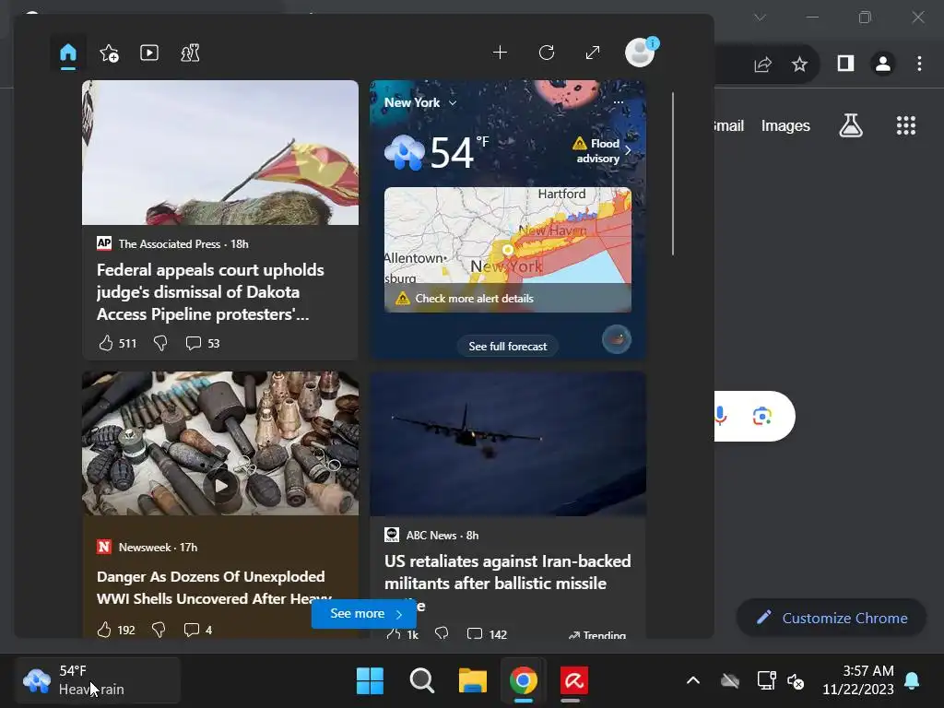
Task: Open the Avira taskbar icon
Action: tap(573, 680)
